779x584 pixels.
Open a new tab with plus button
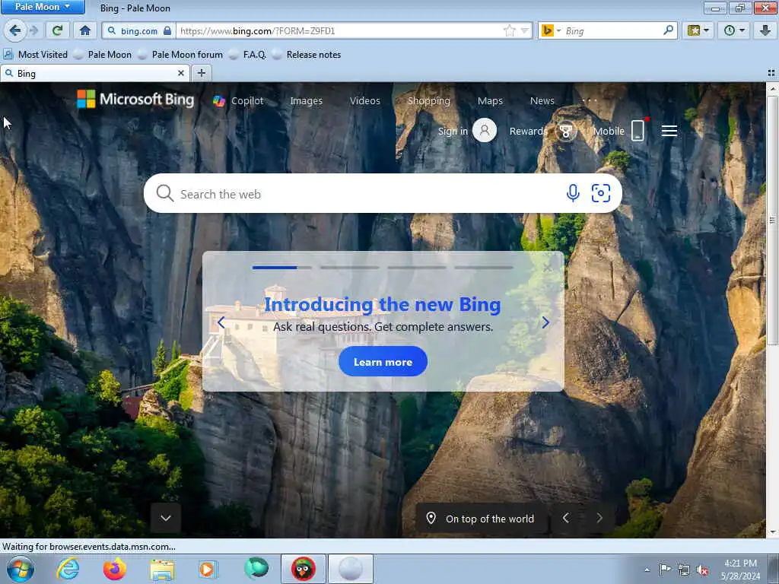click(201, 74)
